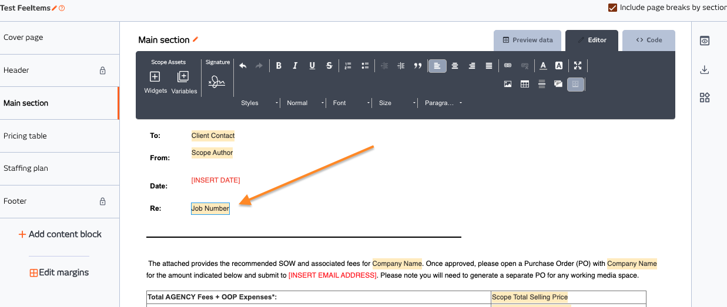
Task: Toggle strikethrough formatting
Action: (329, 66)
